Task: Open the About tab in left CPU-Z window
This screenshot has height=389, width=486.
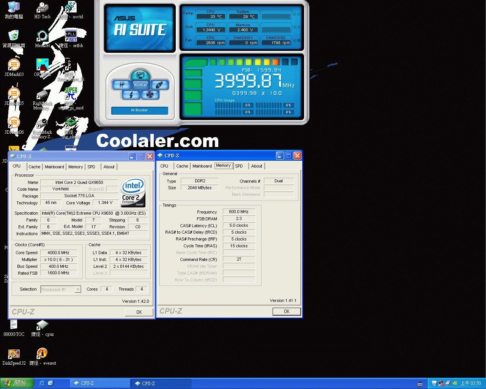Action: click(x=109, y=167)
